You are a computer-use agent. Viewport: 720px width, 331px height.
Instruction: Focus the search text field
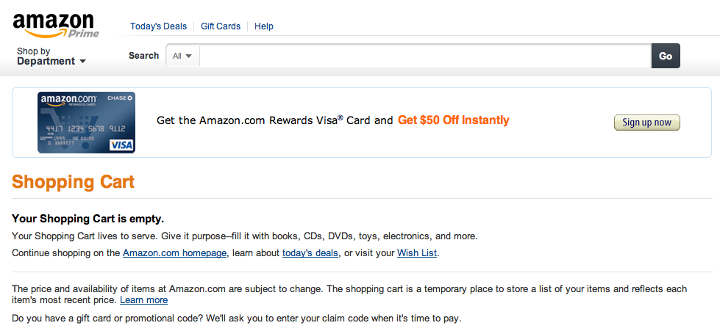click(424, 56)
